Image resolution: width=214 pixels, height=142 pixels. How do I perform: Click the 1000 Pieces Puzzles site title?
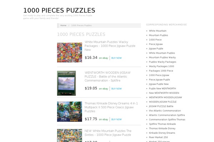click(59, 10)
